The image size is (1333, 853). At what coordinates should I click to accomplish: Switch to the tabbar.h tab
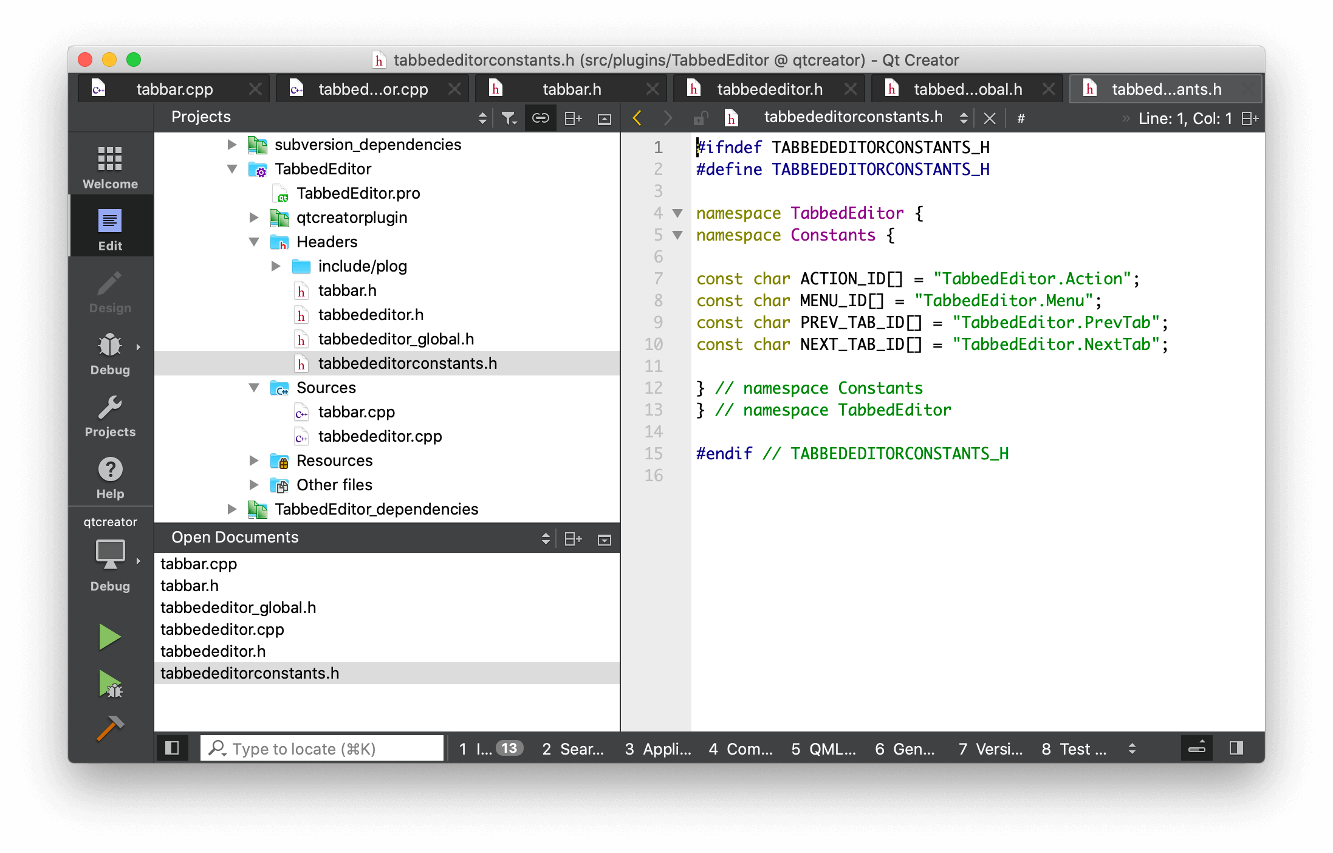(571, 89)
